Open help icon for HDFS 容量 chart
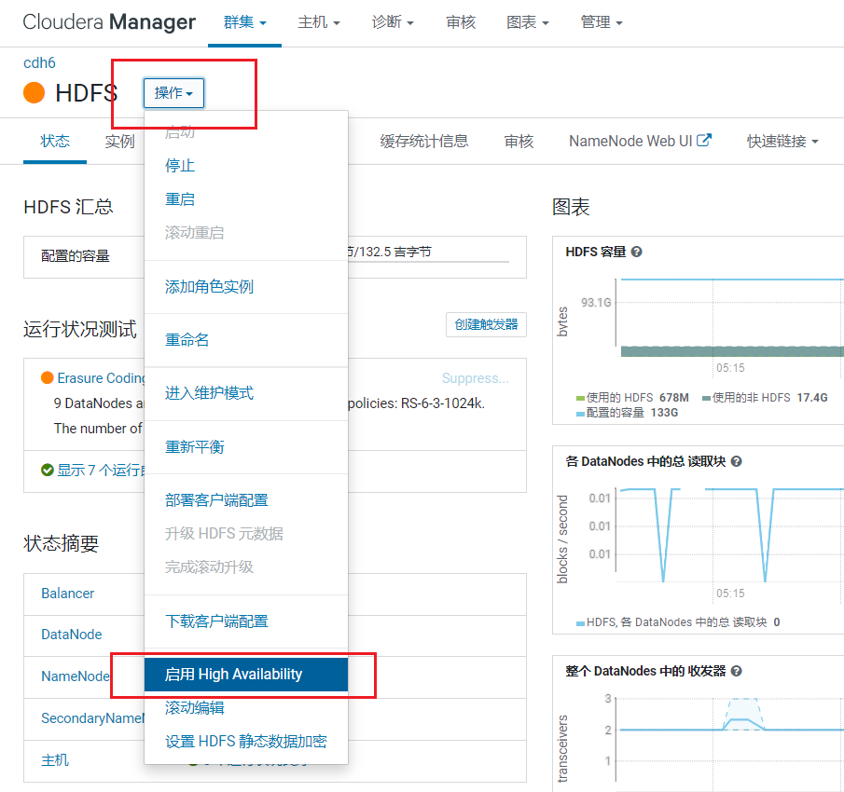The width and height of the screenshot is (844, 792). [636, 252]
